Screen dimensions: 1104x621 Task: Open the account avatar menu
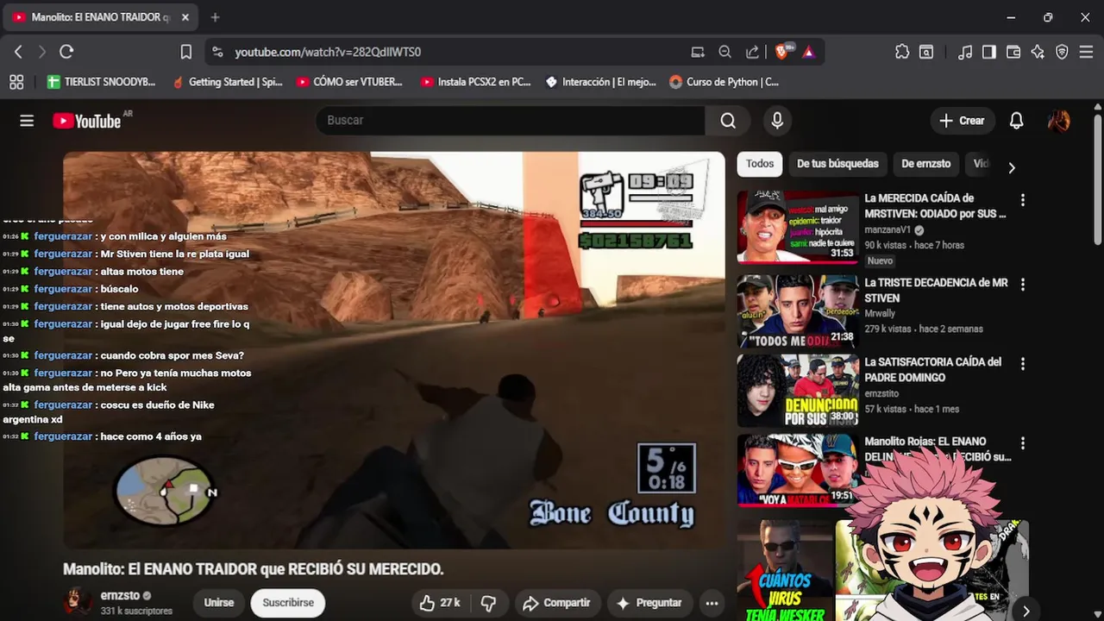tap(1059, 121)
